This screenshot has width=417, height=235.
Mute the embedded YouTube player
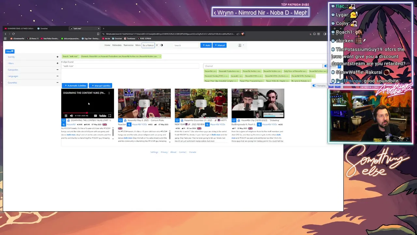[x=71, y=116]
